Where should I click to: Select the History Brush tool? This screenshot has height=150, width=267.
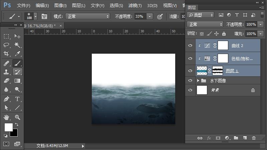17,72
